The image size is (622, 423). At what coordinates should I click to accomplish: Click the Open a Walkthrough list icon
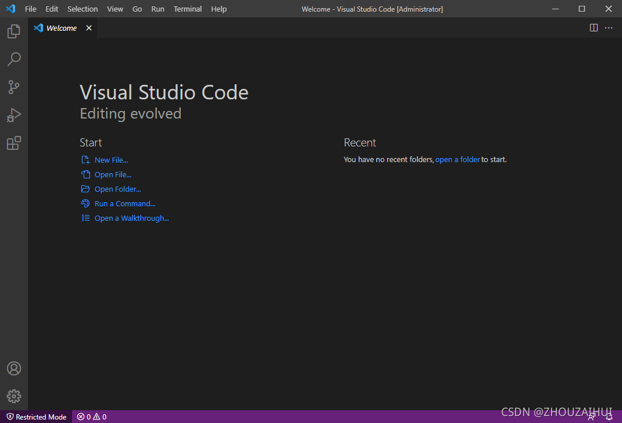(85, 218)
